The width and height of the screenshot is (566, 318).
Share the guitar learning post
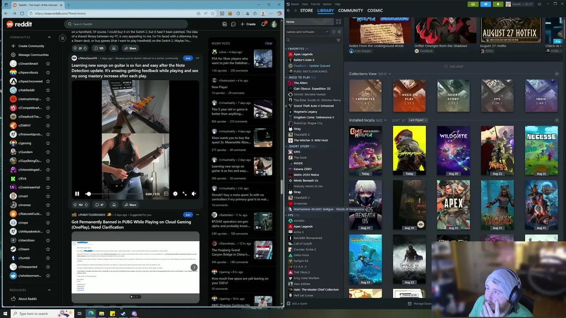point(130,204)
